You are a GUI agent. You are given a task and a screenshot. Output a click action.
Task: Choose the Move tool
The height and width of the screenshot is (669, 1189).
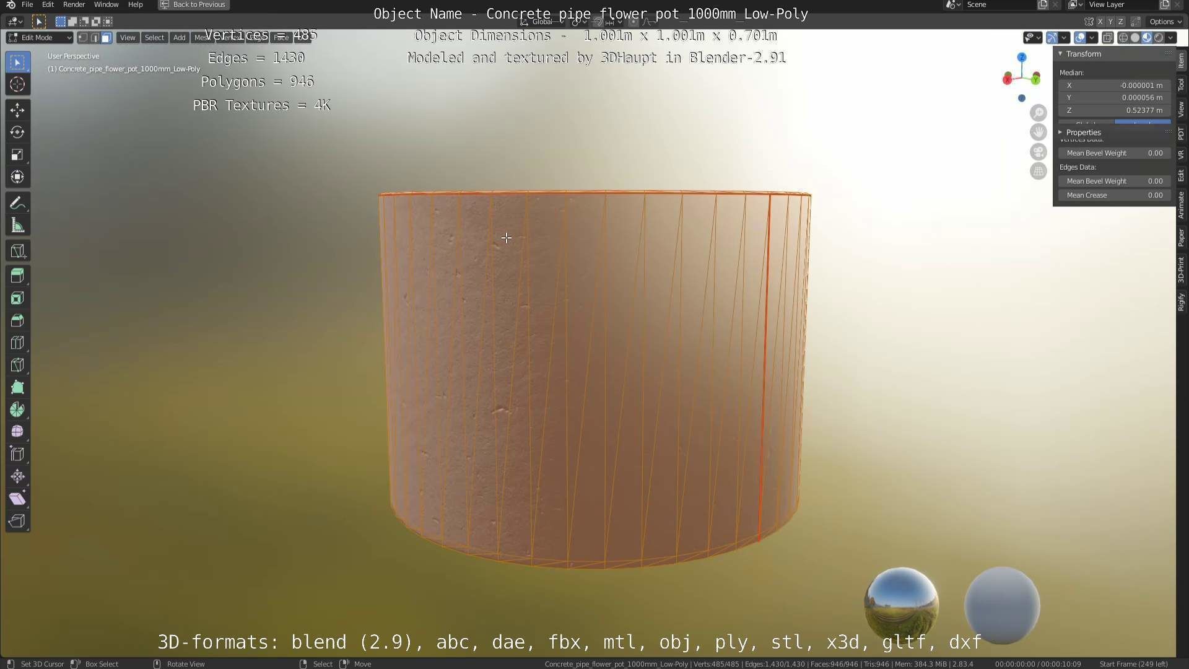17,110
